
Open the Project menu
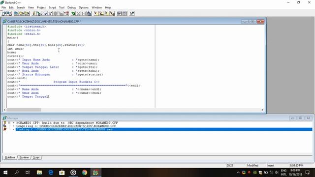point(41,7)
